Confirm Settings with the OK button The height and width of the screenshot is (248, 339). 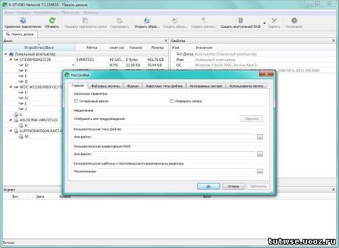(x=209, y=186)
